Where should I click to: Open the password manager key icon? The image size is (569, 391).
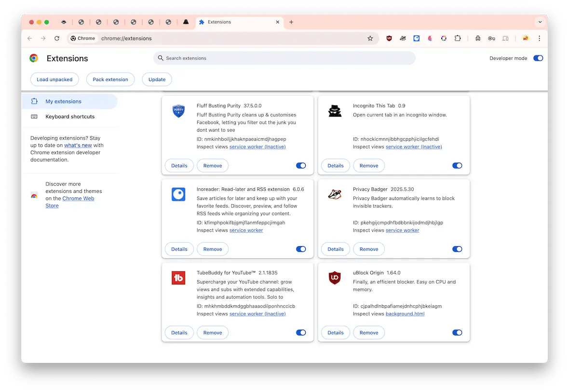click(492, 38)
